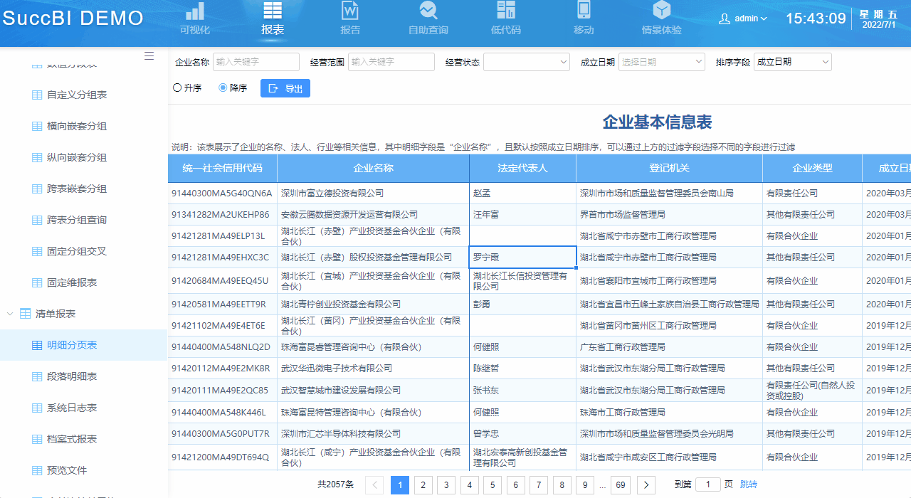This screenshot has height=498, width=911.
Task: Click cell 界首市市场监督管理局
Action: click(669, 214)
